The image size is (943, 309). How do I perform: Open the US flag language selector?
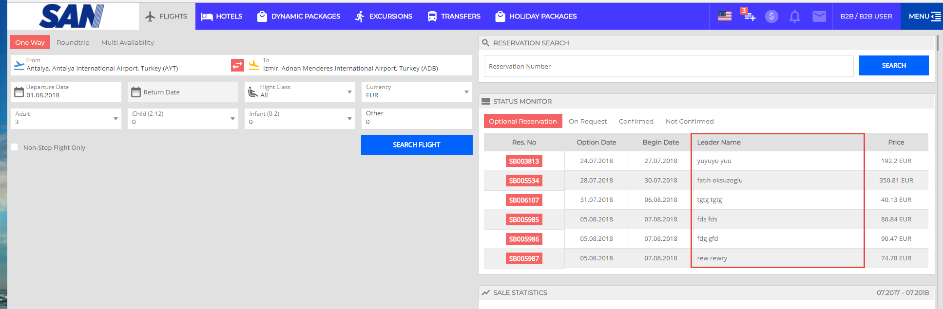[725, 16]
